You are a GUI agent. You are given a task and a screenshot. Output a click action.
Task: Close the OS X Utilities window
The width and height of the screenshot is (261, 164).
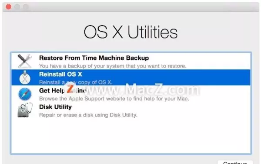pyautogui.click(x=9, y=7)
